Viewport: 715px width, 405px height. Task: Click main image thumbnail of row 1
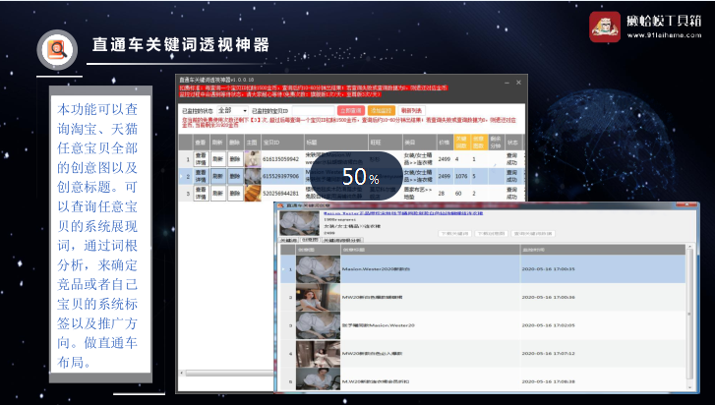point(252,159)
